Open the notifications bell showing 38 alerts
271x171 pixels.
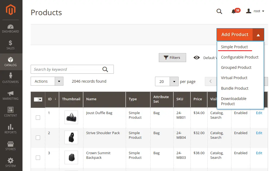(234, 11)
